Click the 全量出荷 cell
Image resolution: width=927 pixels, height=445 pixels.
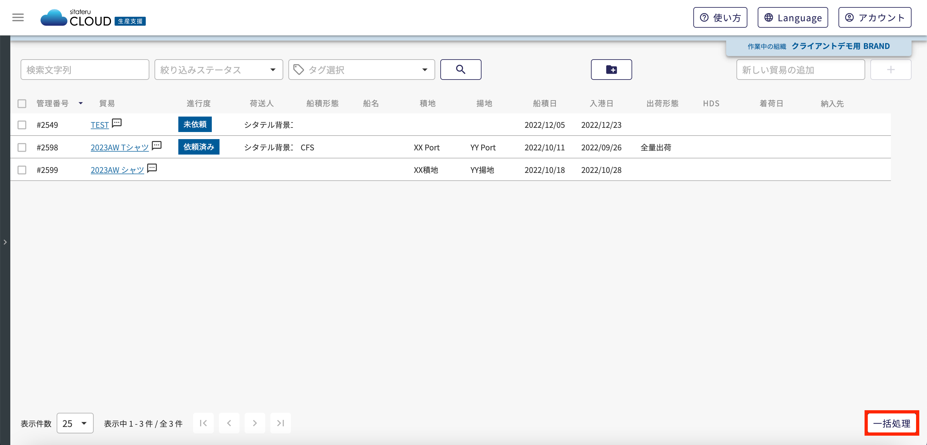click(656, 147)
